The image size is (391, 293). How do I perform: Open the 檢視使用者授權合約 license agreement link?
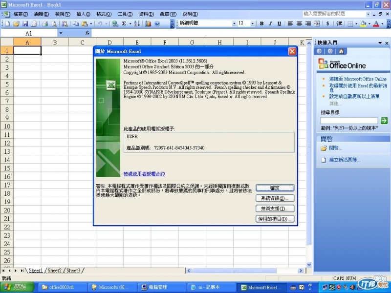click(144, 174)
